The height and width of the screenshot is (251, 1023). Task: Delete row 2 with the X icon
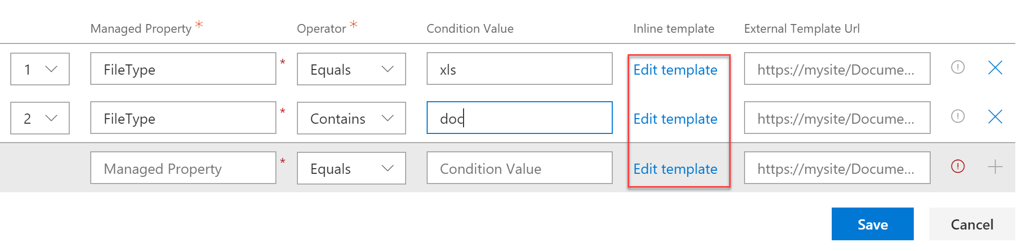pyautogui.click(x=995, y=117)
